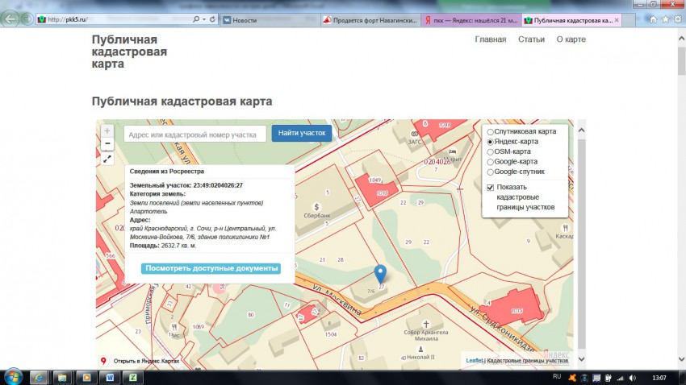Uncheck Показать кадастровые границы участков

coord(490,188)
